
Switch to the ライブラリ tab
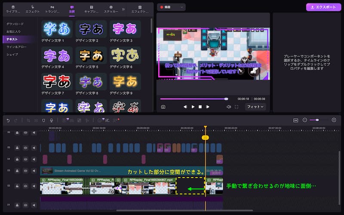(13, 9)
